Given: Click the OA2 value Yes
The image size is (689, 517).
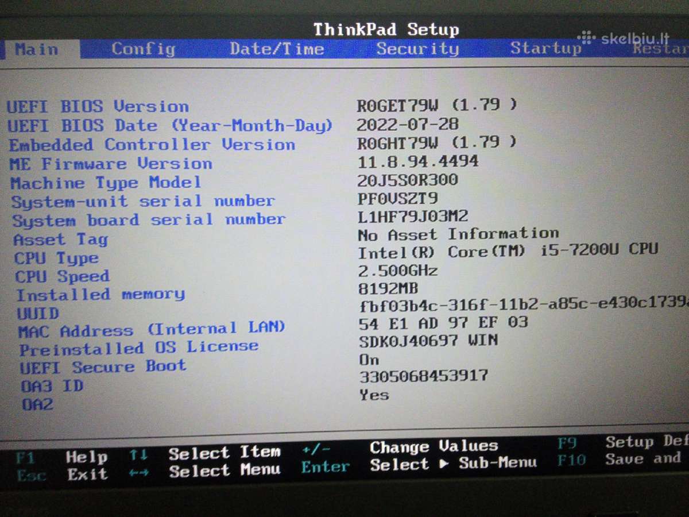Looking at the screenshot, I should (x=374, y=395).
